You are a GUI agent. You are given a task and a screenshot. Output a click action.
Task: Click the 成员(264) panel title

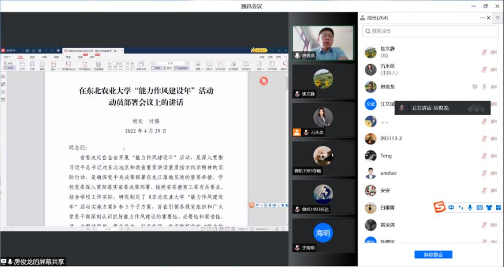pyautogui.click(x=377, y=18)
